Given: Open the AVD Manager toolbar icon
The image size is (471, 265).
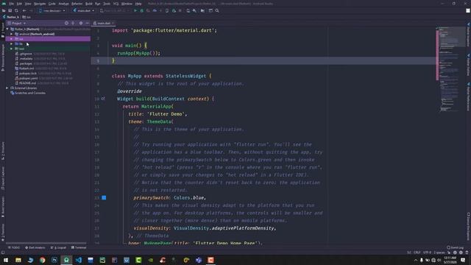Looking at the screenshot, I should pyautogui.click(x=188, y=10).
